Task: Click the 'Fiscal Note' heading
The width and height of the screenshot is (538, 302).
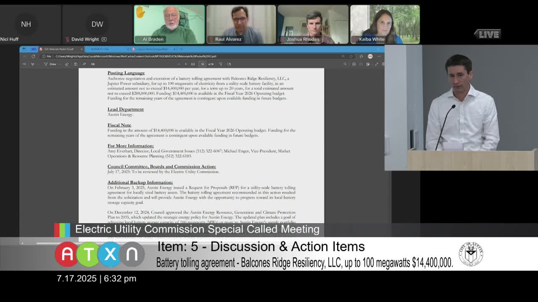Action: (x=119, y=125)
